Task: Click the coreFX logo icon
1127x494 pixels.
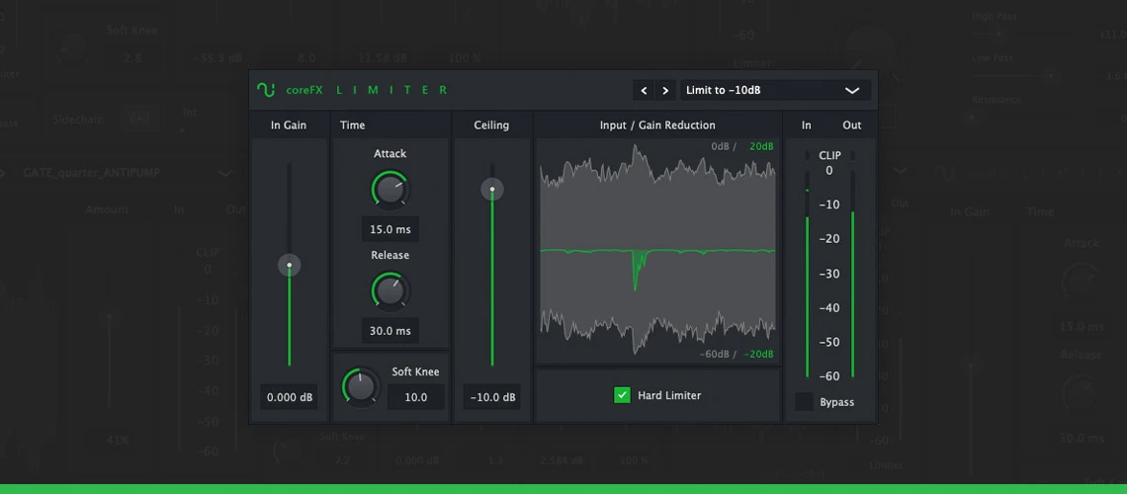Action: tap(265, 90)
